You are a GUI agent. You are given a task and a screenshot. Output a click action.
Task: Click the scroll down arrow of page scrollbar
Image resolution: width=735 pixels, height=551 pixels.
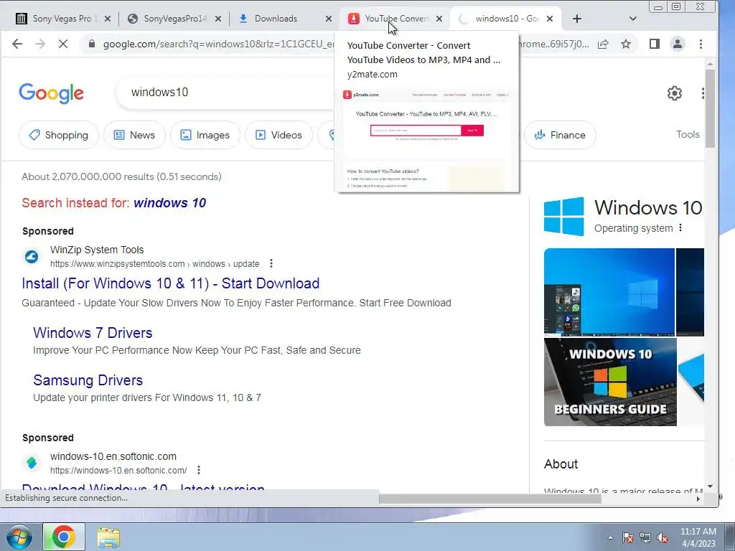point(710,486)
